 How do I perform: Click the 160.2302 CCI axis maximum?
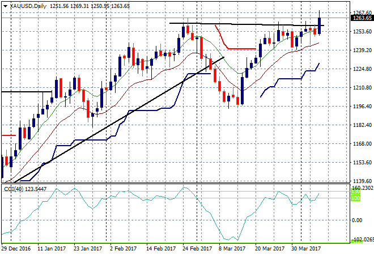coord(362,188)
